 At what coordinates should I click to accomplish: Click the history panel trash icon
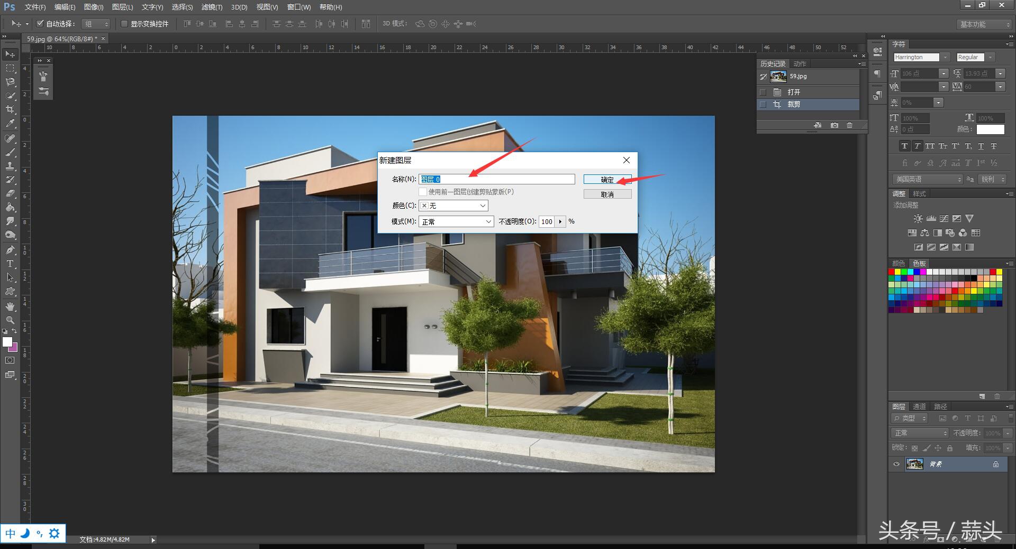click(849, 125)
